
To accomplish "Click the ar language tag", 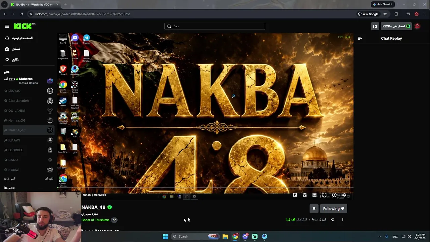I will 114,220.
